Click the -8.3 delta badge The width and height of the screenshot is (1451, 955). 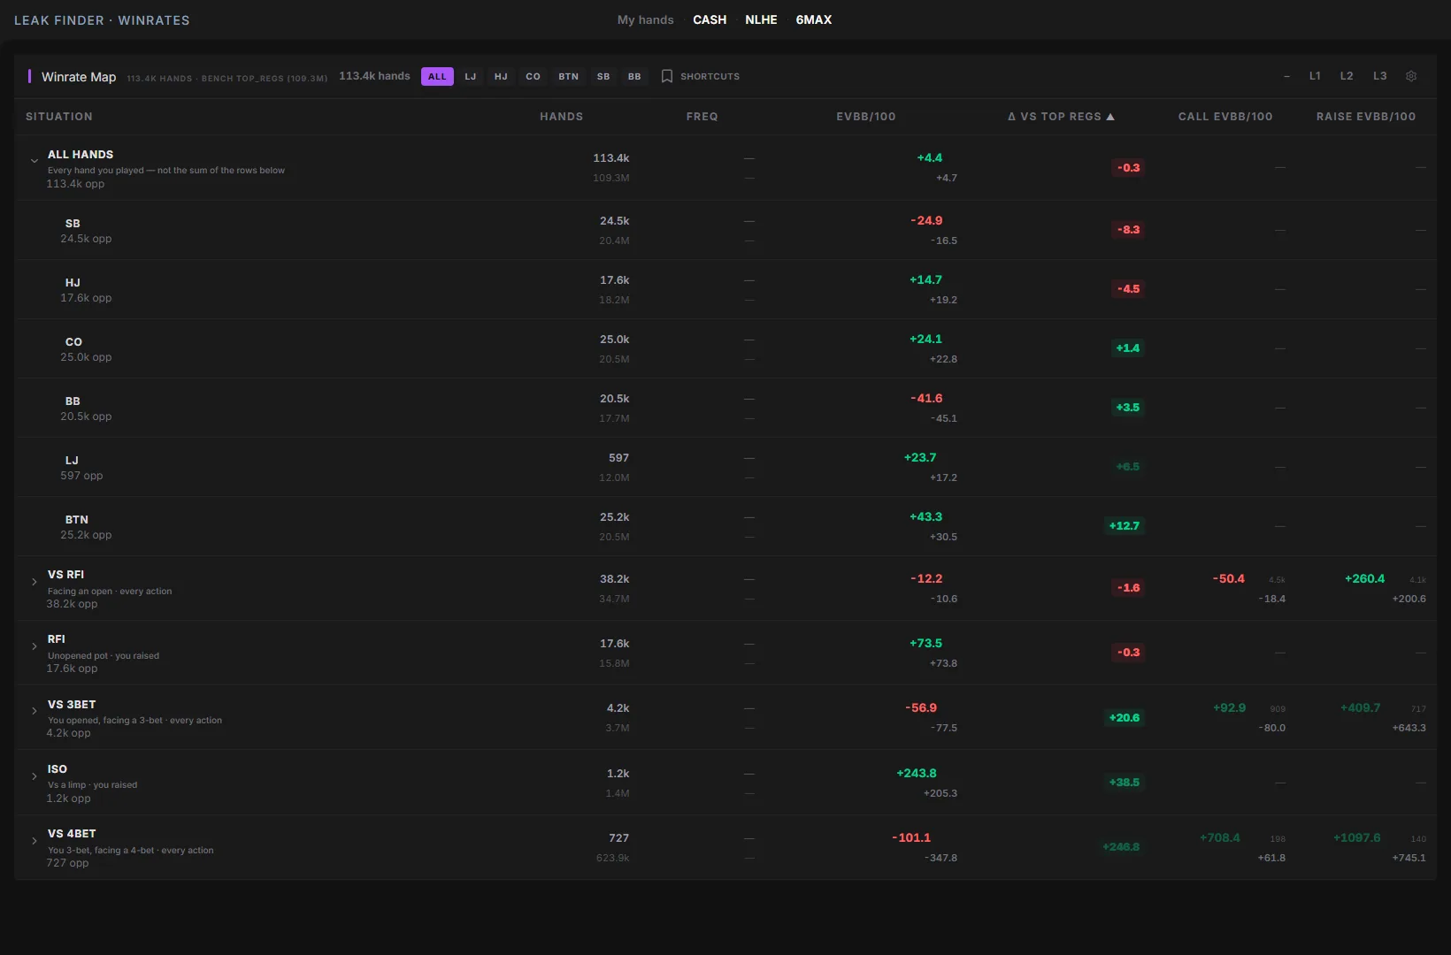pyautogui.click(x=1129, y=230)
